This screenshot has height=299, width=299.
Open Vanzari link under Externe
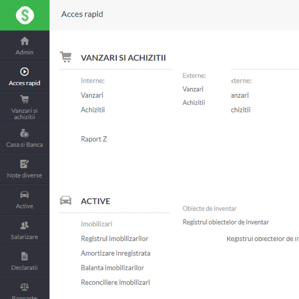point(193,89)
